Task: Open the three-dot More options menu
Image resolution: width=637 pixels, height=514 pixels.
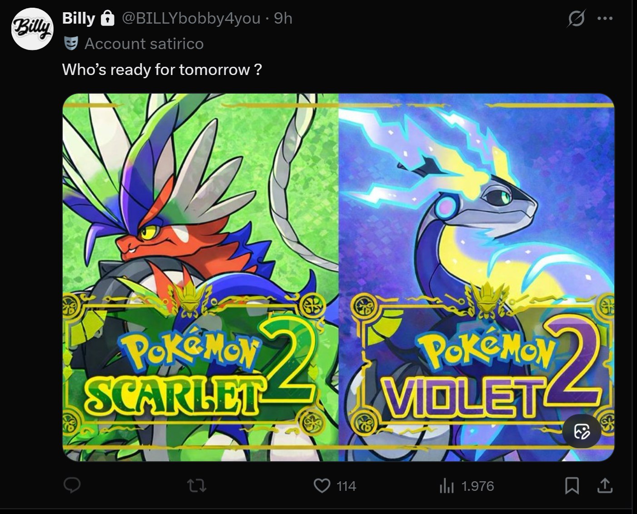Action: 605,19
